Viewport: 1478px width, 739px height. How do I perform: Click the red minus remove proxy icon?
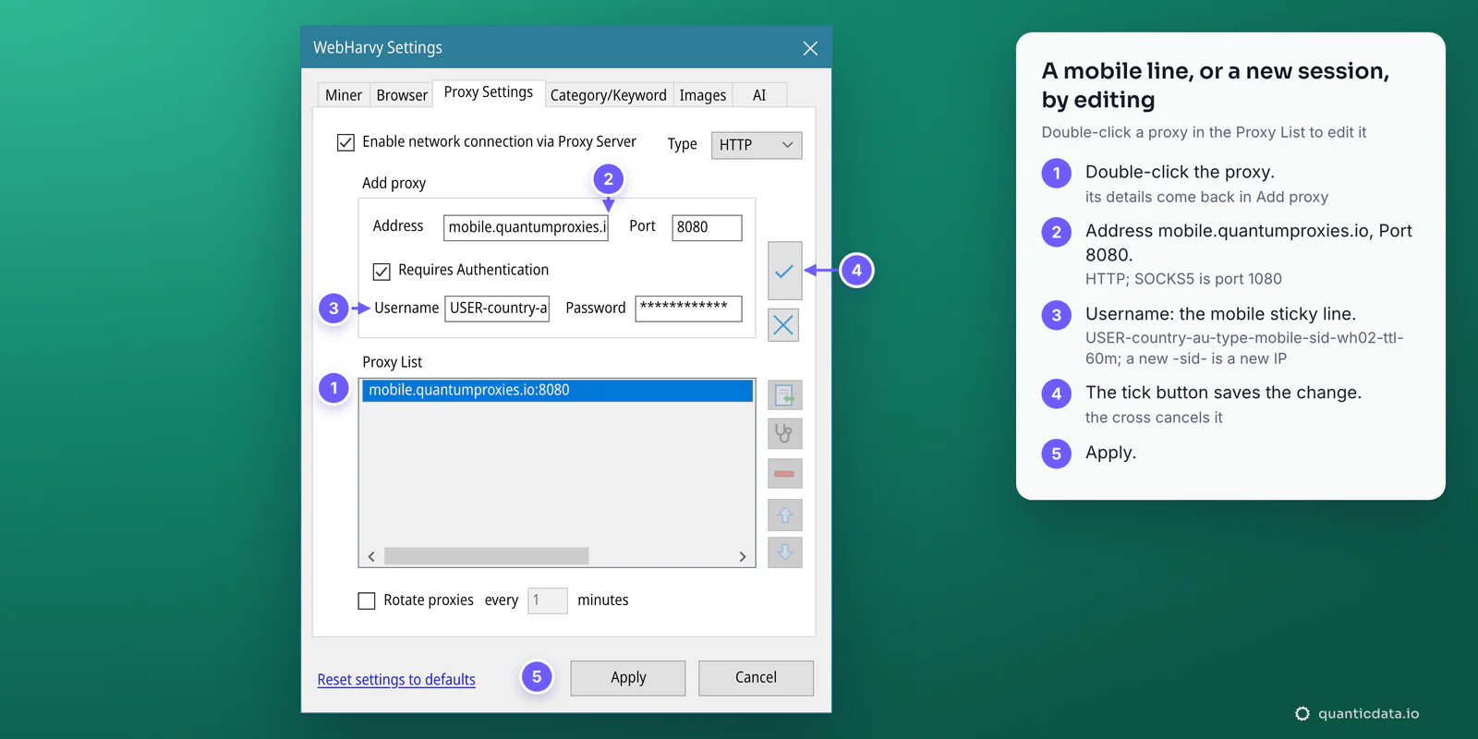pyautogui.click(x=784, y=474)
